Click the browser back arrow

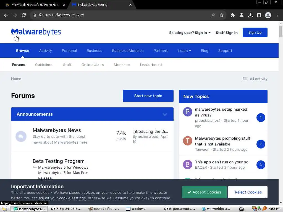6,15
